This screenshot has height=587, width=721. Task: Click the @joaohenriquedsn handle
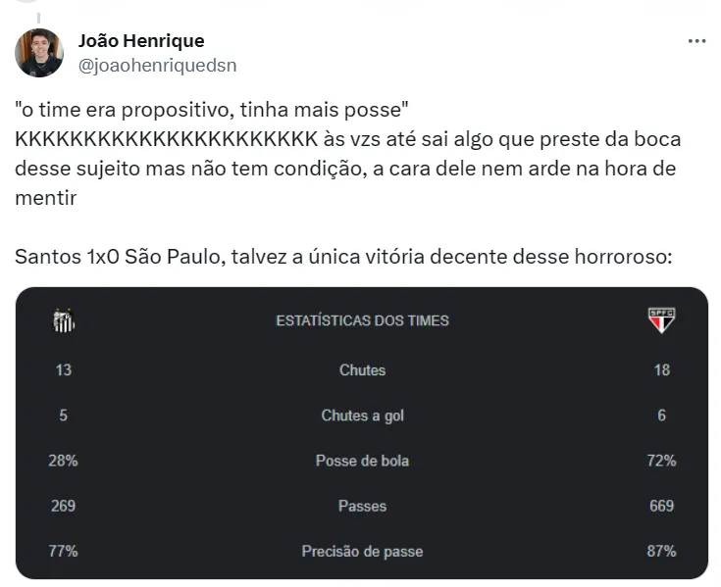pyautogui.click(x=157, y=66)
